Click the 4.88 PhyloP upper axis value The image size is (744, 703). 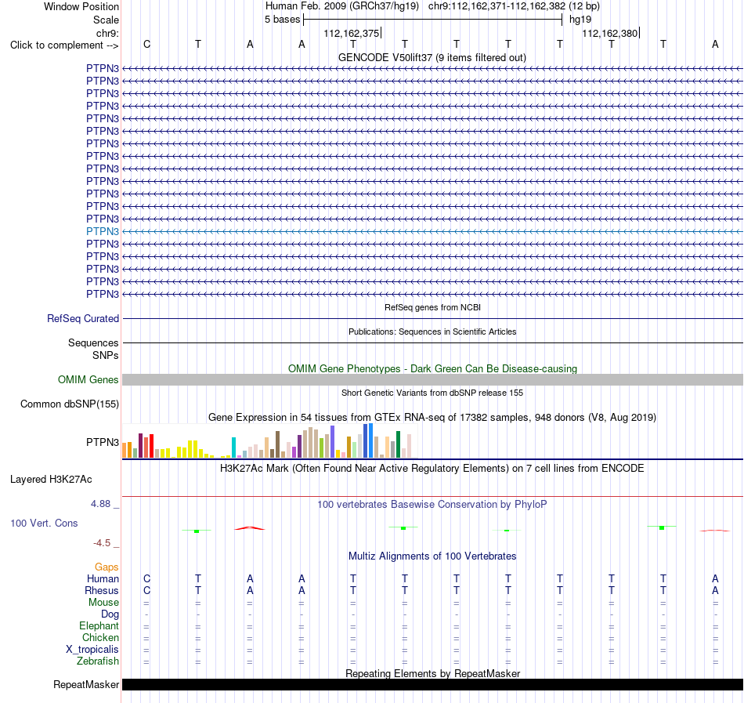click(100, 504)
